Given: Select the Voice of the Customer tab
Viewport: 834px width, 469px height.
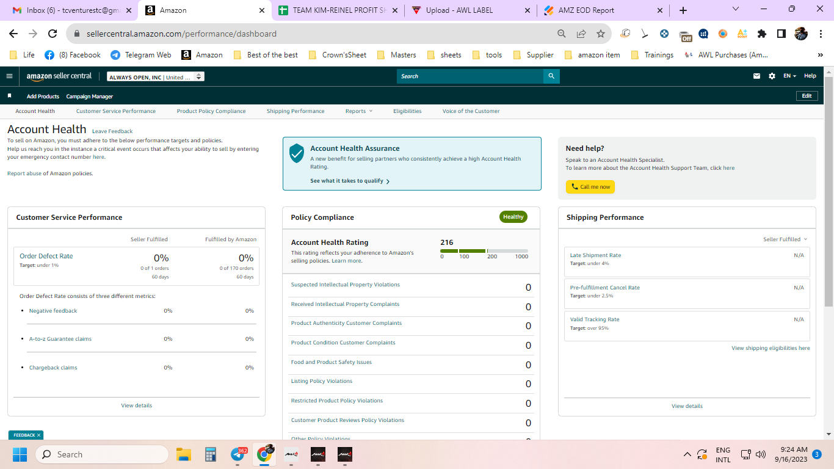Looking at the screenshot, I should [471, 111].
